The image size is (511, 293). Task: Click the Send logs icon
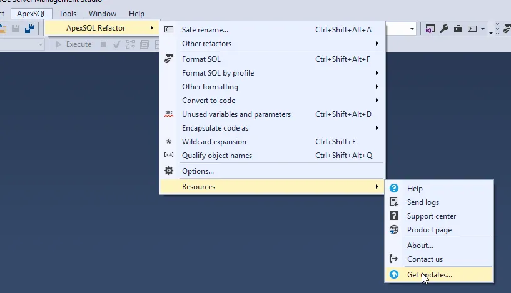(394, 202)
